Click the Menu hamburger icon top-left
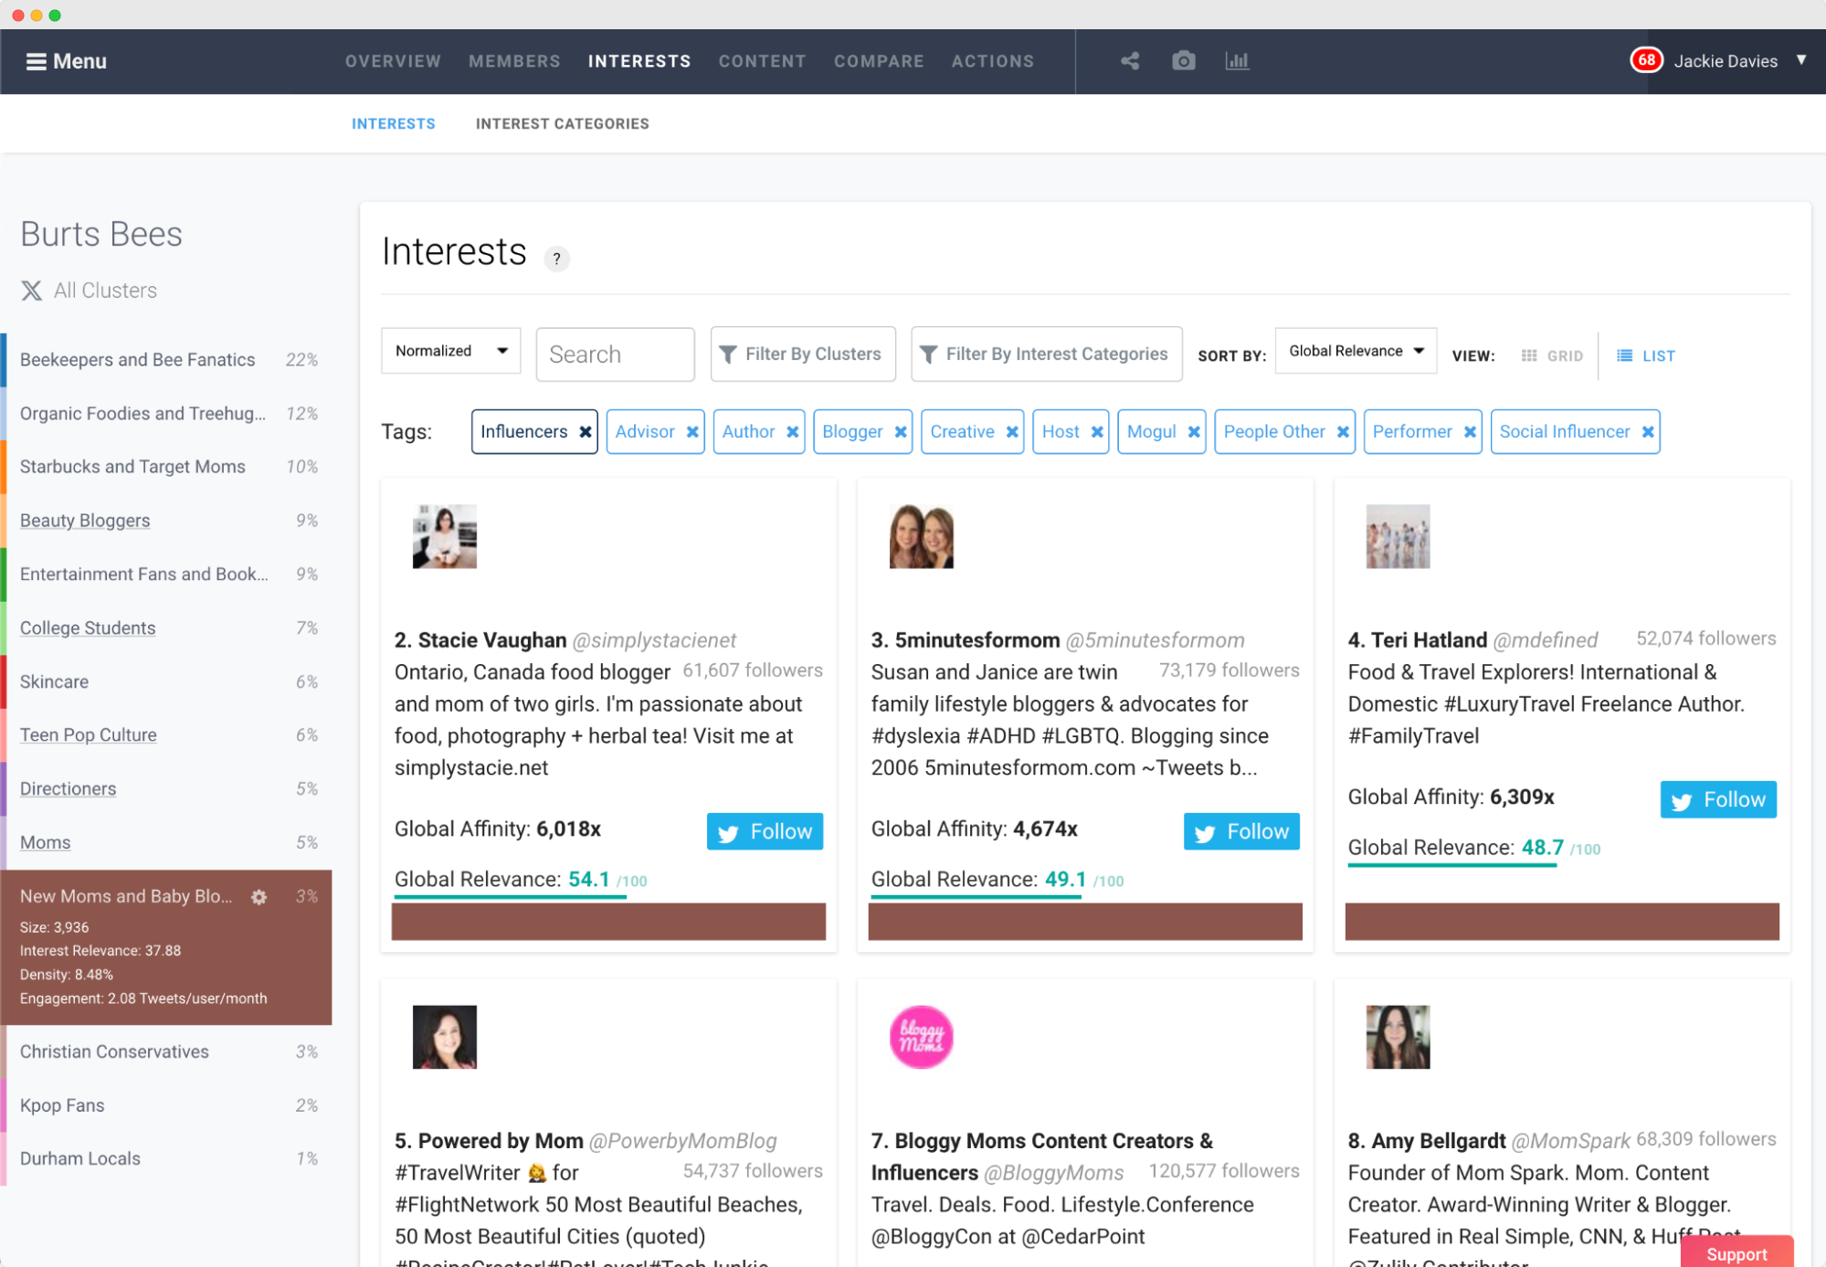This screenshot has width=1826, height=1267. (33, 61)
